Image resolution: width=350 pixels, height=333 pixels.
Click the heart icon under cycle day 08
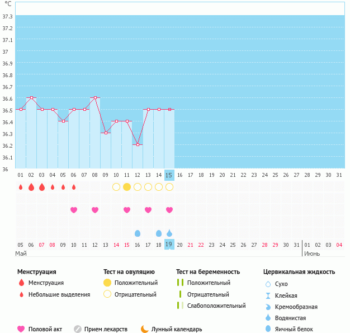click(95, 210)
